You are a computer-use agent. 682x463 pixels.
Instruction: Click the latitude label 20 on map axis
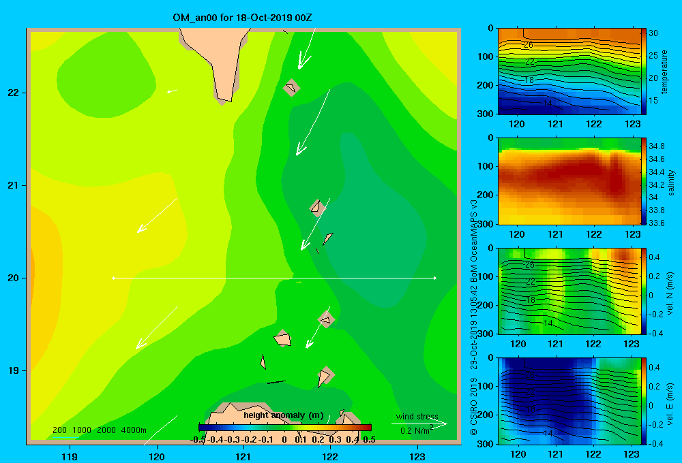coord(13,278)
